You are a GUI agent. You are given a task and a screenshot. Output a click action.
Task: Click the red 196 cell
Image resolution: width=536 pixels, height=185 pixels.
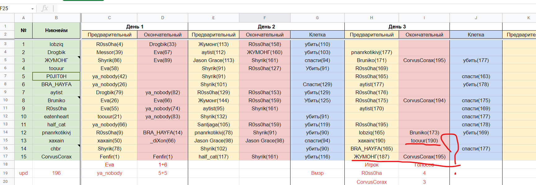(x=56, y=173)
